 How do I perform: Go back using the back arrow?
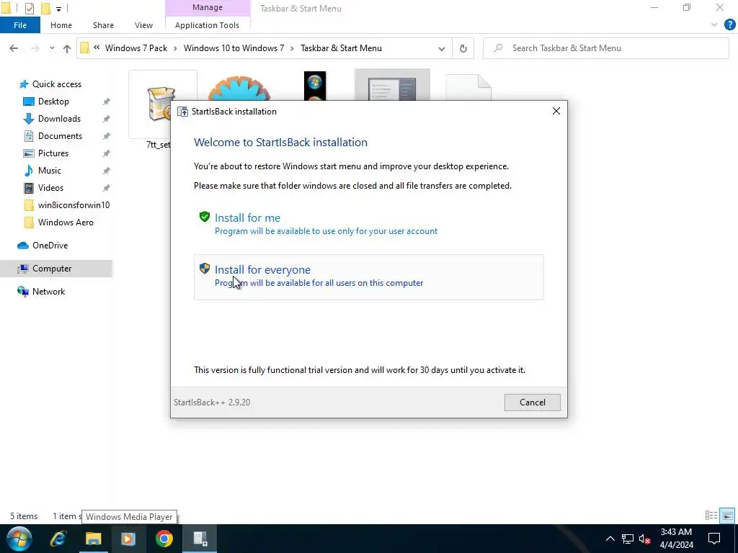point(14,48)
